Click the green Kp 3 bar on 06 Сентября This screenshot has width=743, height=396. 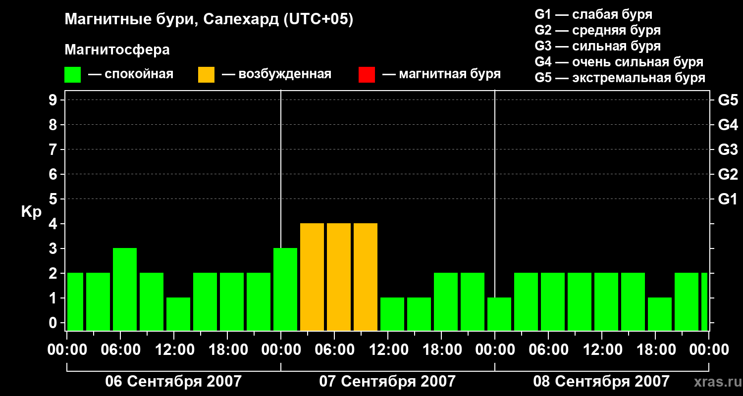click(125, 289)
